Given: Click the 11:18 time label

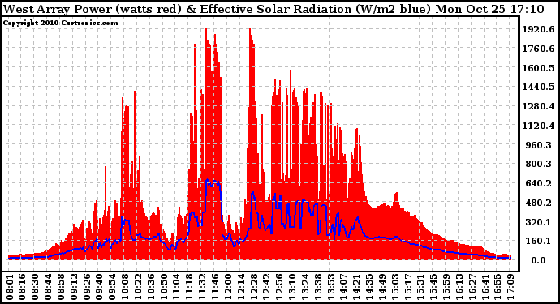Looking at the screenshot, I should [190, 287].
